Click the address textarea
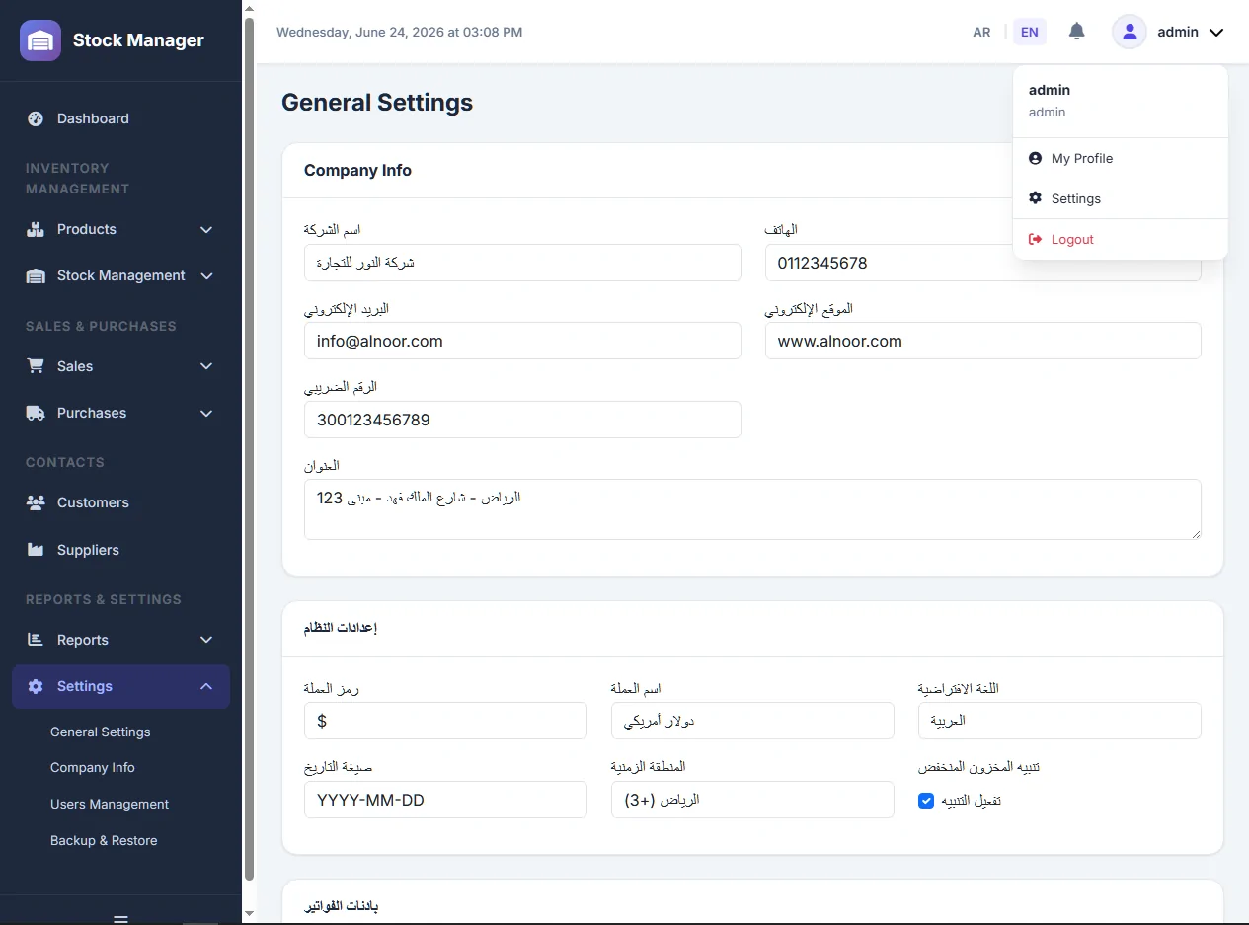Image resolution: width=1249 pixels, height=925 pixels. 752,509
